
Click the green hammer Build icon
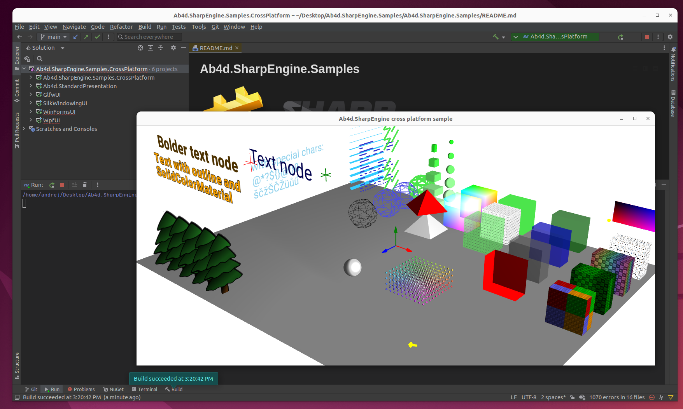(x=496, y=37)
